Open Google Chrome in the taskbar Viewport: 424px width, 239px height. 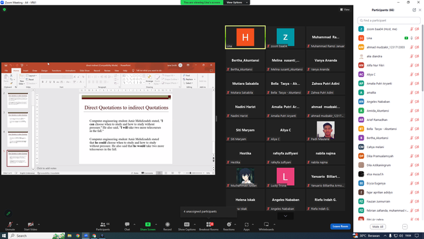click(x=78, y=236)
